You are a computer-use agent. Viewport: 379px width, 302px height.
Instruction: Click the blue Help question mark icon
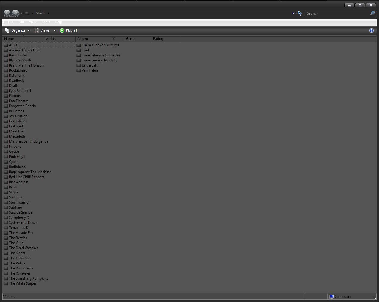click(372, 30)
